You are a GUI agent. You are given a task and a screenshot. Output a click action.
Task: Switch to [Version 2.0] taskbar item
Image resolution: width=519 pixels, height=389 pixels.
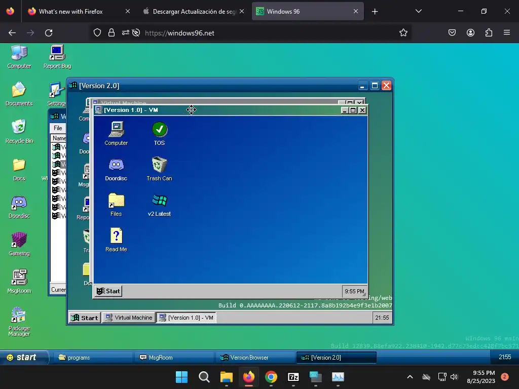[337, 358]
